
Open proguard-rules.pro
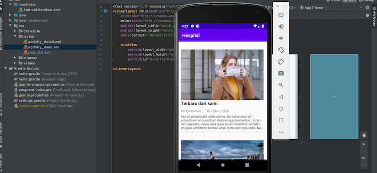pos(55,90)
